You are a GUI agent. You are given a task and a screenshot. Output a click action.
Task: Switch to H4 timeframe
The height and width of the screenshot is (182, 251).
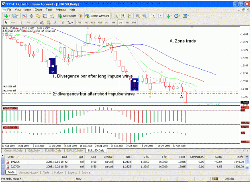tap(114, 23)
